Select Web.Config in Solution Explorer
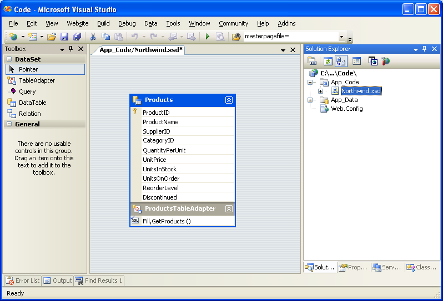This screenshot has height=301, width=443. pyautogui.click(x=346, y=109)
